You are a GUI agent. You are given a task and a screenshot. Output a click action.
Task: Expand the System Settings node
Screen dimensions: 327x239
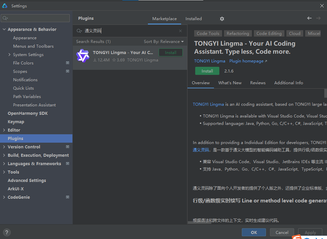9,54
